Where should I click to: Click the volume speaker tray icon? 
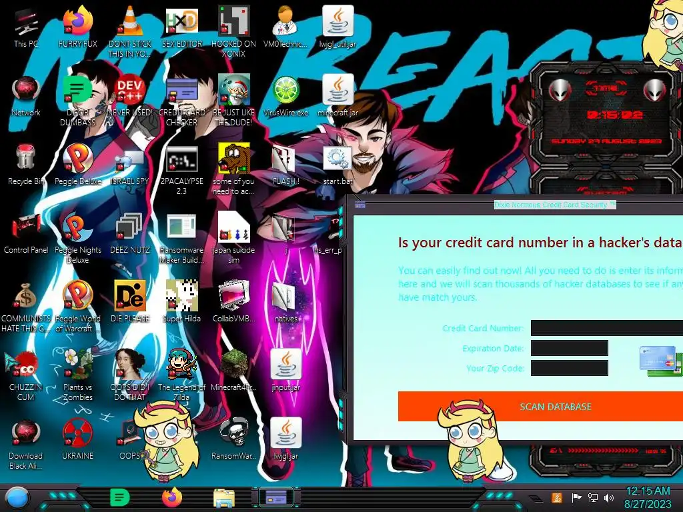[609, 497]
